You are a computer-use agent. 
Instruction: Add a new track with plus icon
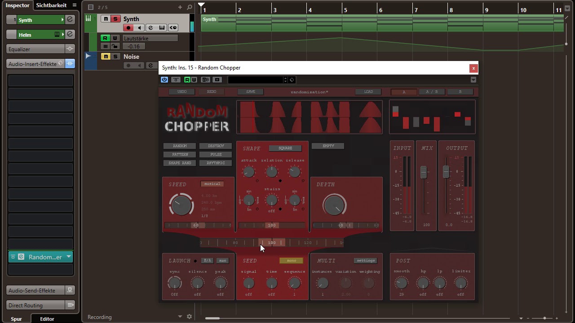click(x=180, y=7)
